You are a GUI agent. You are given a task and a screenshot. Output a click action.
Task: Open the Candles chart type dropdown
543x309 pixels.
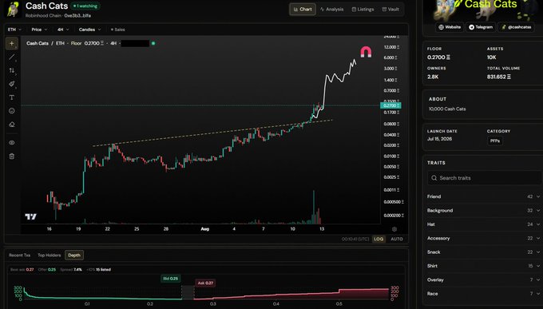click(89, 30)
